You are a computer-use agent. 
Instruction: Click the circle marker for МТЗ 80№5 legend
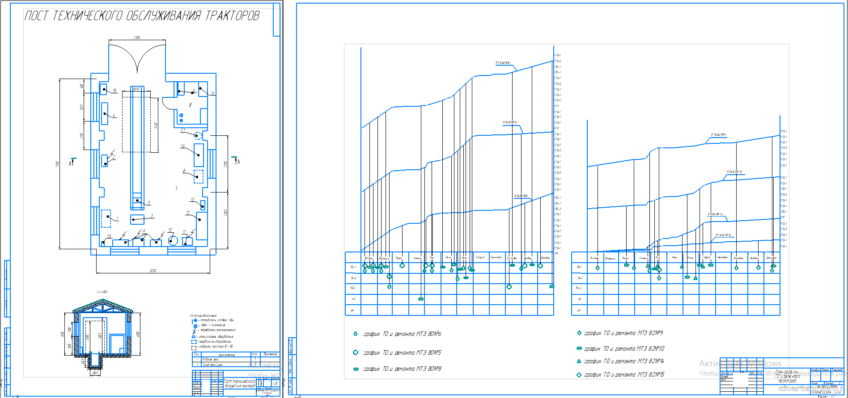tap(356, 352)
